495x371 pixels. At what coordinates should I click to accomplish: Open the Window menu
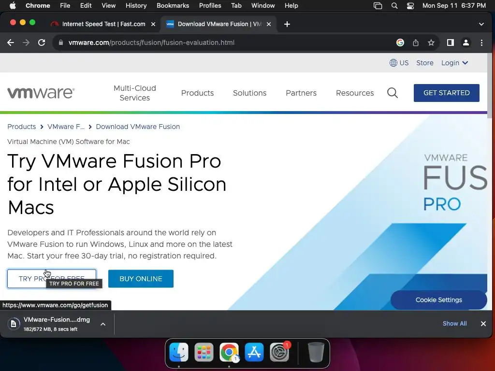(263, 5)
